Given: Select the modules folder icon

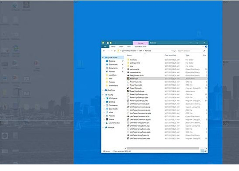Looking at the screenshot, I should (128, 60).
